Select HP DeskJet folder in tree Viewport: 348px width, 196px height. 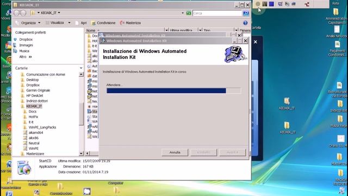pos(35,96)
